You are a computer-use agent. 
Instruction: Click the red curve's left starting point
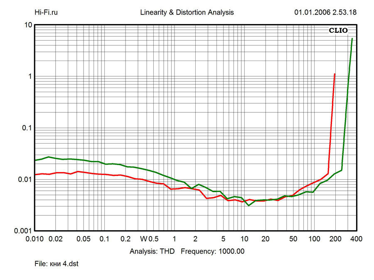(x=35, y=175)
